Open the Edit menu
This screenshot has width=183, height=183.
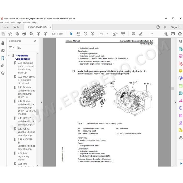7,22
